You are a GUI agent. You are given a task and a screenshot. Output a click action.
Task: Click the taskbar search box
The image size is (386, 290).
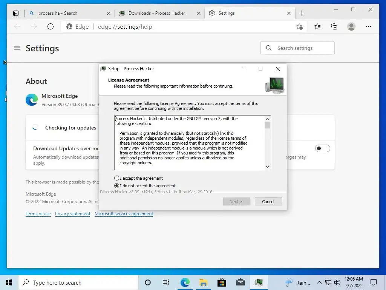pos(78,282)
